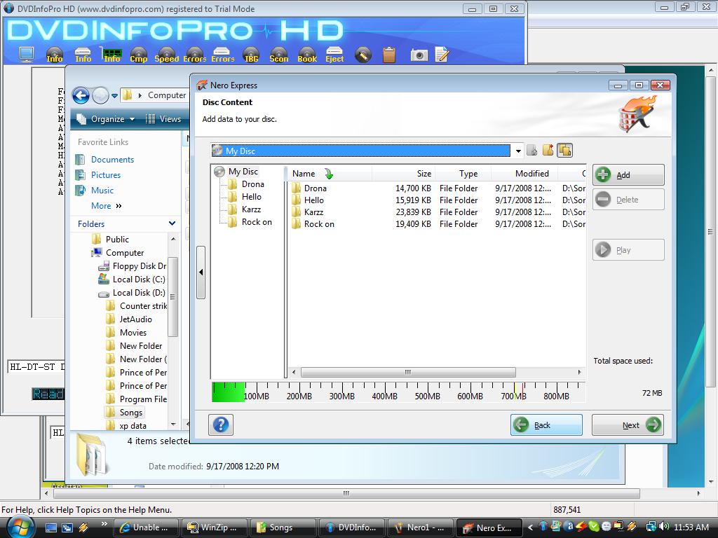The image size is (718, 538).
Task: Open Pictures favorite link
Action: coord(106,174)
